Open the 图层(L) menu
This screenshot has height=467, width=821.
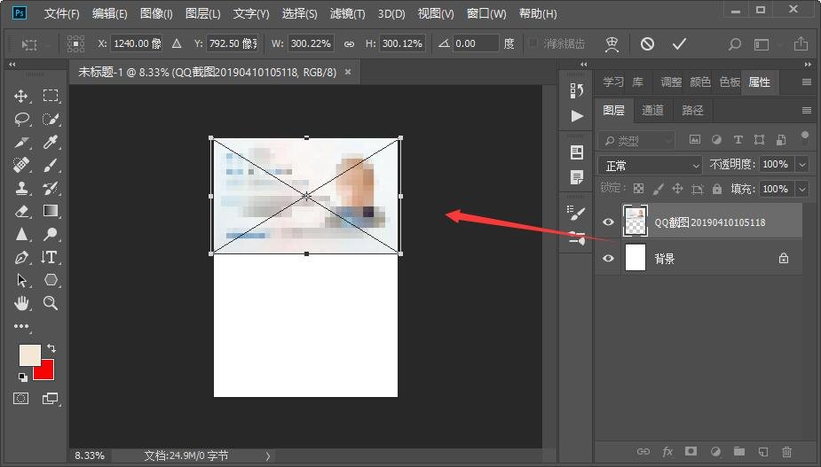pos(203,14)
